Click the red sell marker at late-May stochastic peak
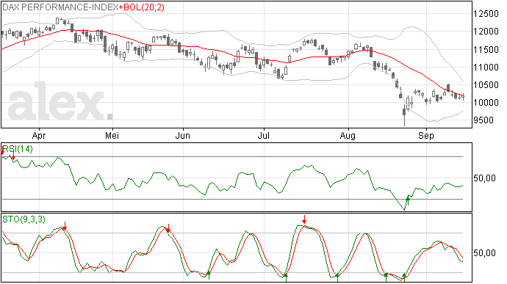The image size is (507, 284). (x=168, y=228)
